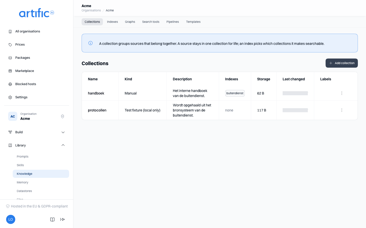
Task: Click the GDPR shield icon
Action: click(8, 206)
